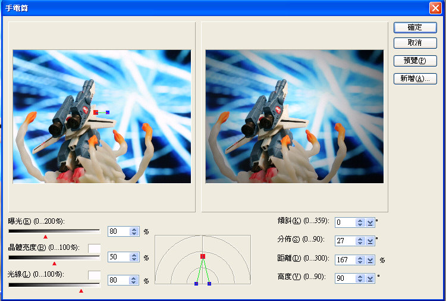446x301 pixels.
Task: Click the 高度 height input field
Action: pos(346,278)
